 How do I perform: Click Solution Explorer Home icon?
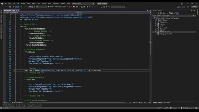(158, 13)
